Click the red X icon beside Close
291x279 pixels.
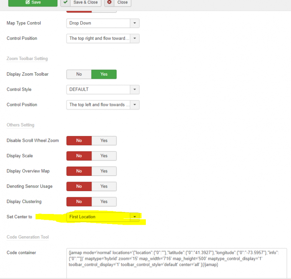[x=110, y=2]
